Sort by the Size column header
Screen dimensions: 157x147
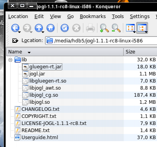pyautogui.click(x=140, y=52)
